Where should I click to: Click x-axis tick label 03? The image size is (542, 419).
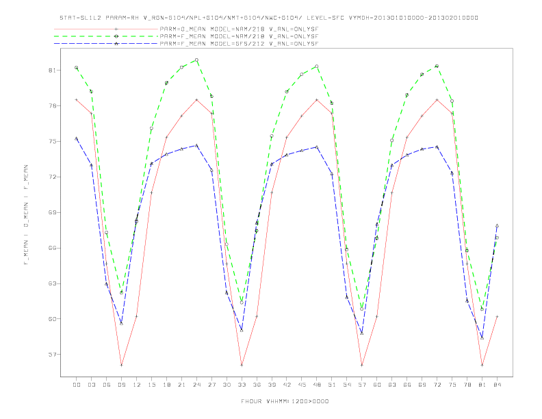pos(91,385)
